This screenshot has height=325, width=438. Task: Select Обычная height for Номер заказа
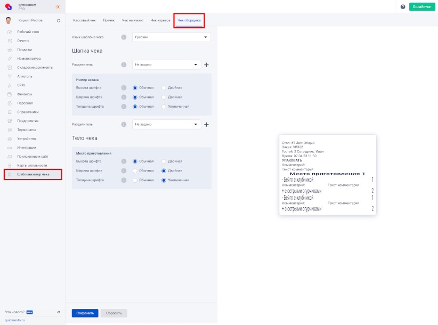point(135,88)
